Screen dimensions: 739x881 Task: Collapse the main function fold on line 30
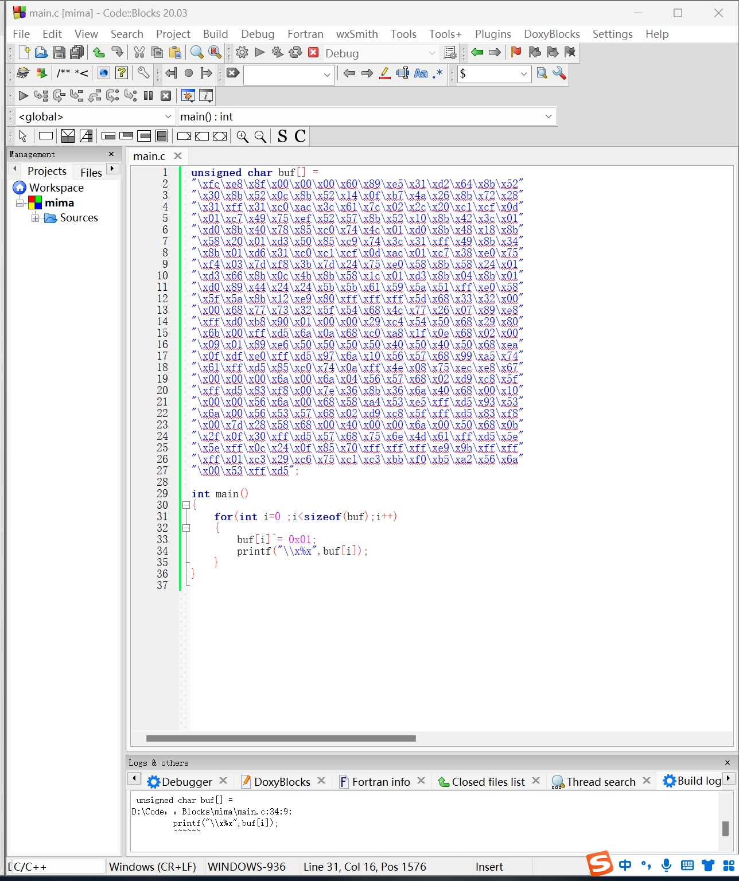[186, 505]
